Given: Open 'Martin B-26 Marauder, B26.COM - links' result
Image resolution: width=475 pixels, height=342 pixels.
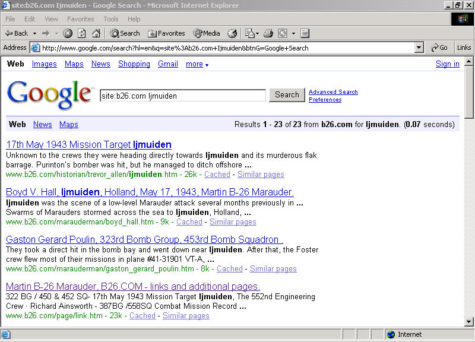Looking at the screenshot, I should pyautogui.click(x=132, y=286).
